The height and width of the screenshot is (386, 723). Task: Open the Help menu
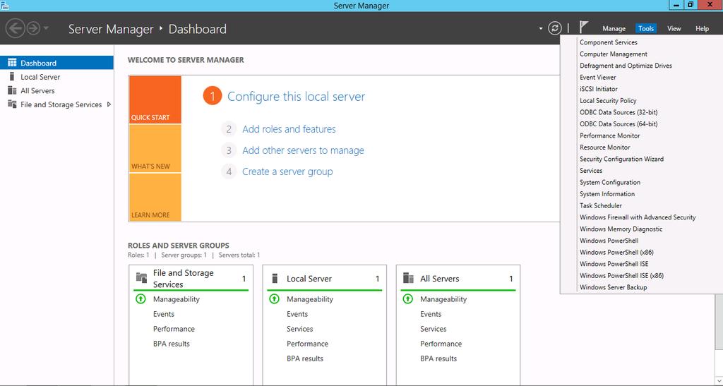702,28
